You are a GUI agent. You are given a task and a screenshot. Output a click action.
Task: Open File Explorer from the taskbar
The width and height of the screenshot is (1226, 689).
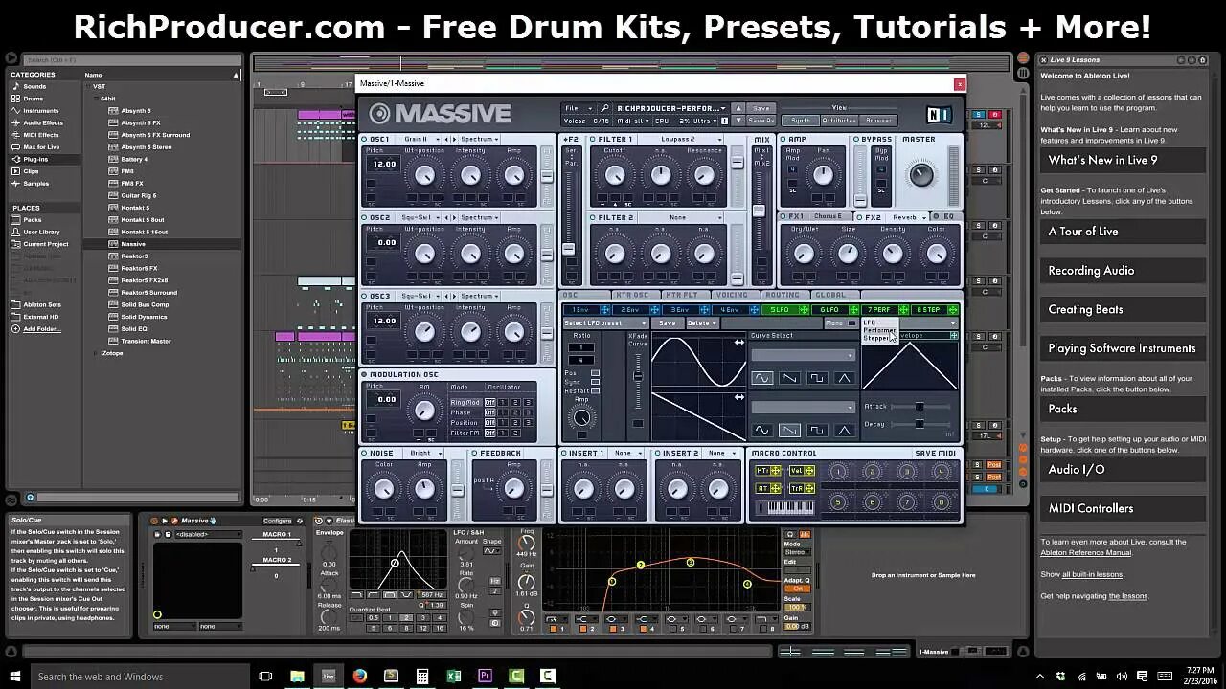click(297, 676)
